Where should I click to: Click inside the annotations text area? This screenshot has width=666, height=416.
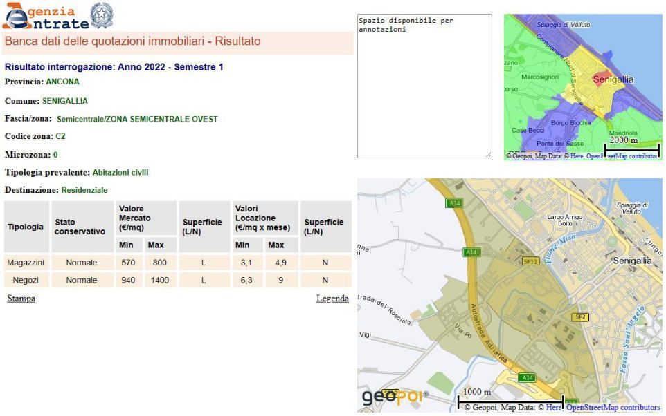point(424,86)
